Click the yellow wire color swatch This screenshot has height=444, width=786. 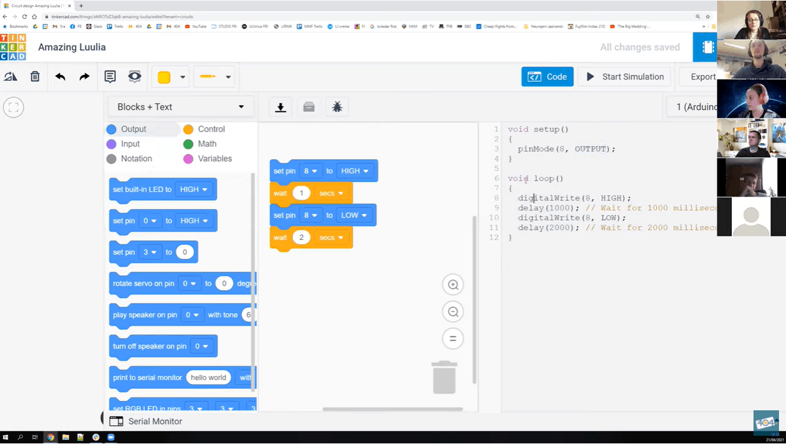click(164, 77)
